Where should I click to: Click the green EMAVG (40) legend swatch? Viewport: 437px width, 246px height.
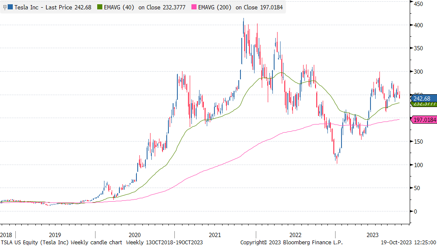(99, 7)
